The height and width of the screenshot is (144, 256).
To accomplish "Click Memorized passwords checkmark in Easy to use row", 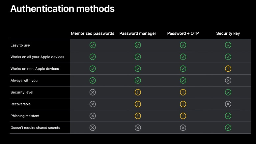I will pos(93,45).
